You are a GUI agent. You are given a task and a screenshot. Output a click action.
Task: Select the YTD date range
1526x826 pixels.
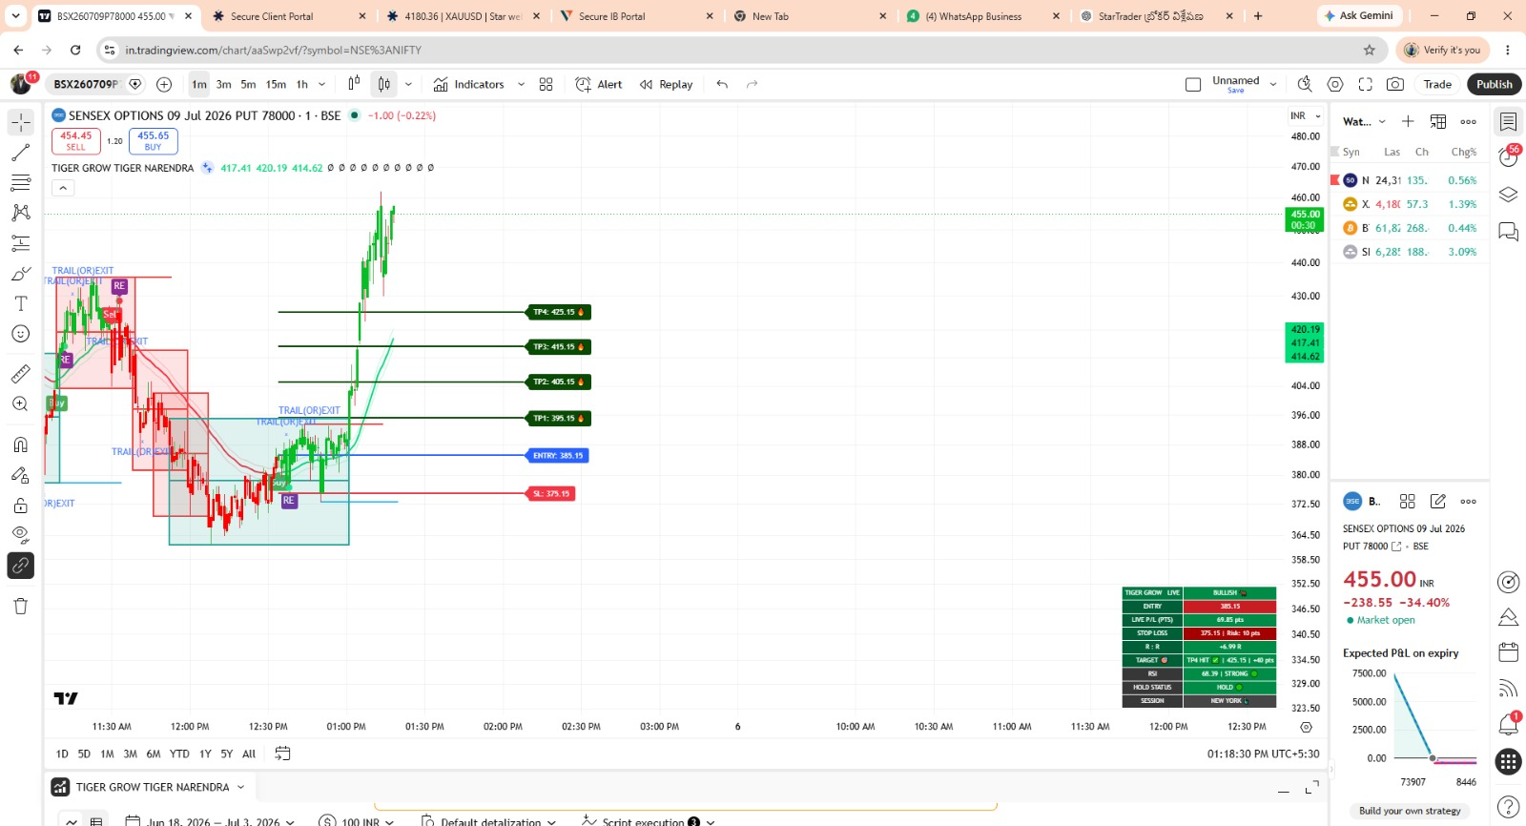[x=179, y=754]
